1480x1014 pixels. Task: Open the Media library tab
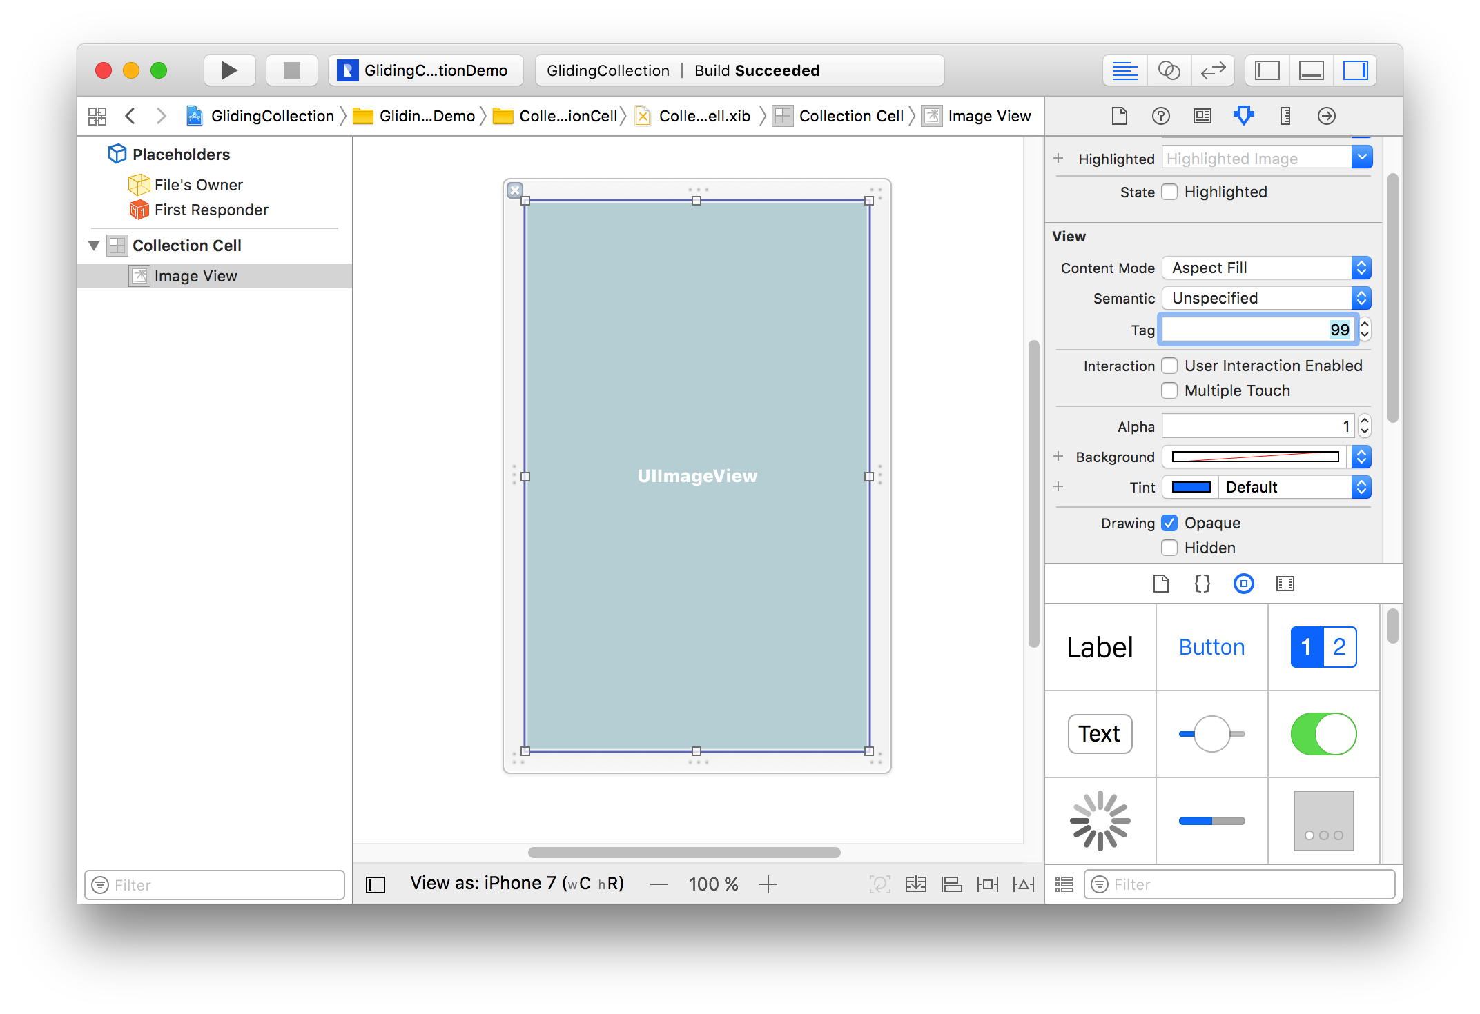[x=1285, y=584]
